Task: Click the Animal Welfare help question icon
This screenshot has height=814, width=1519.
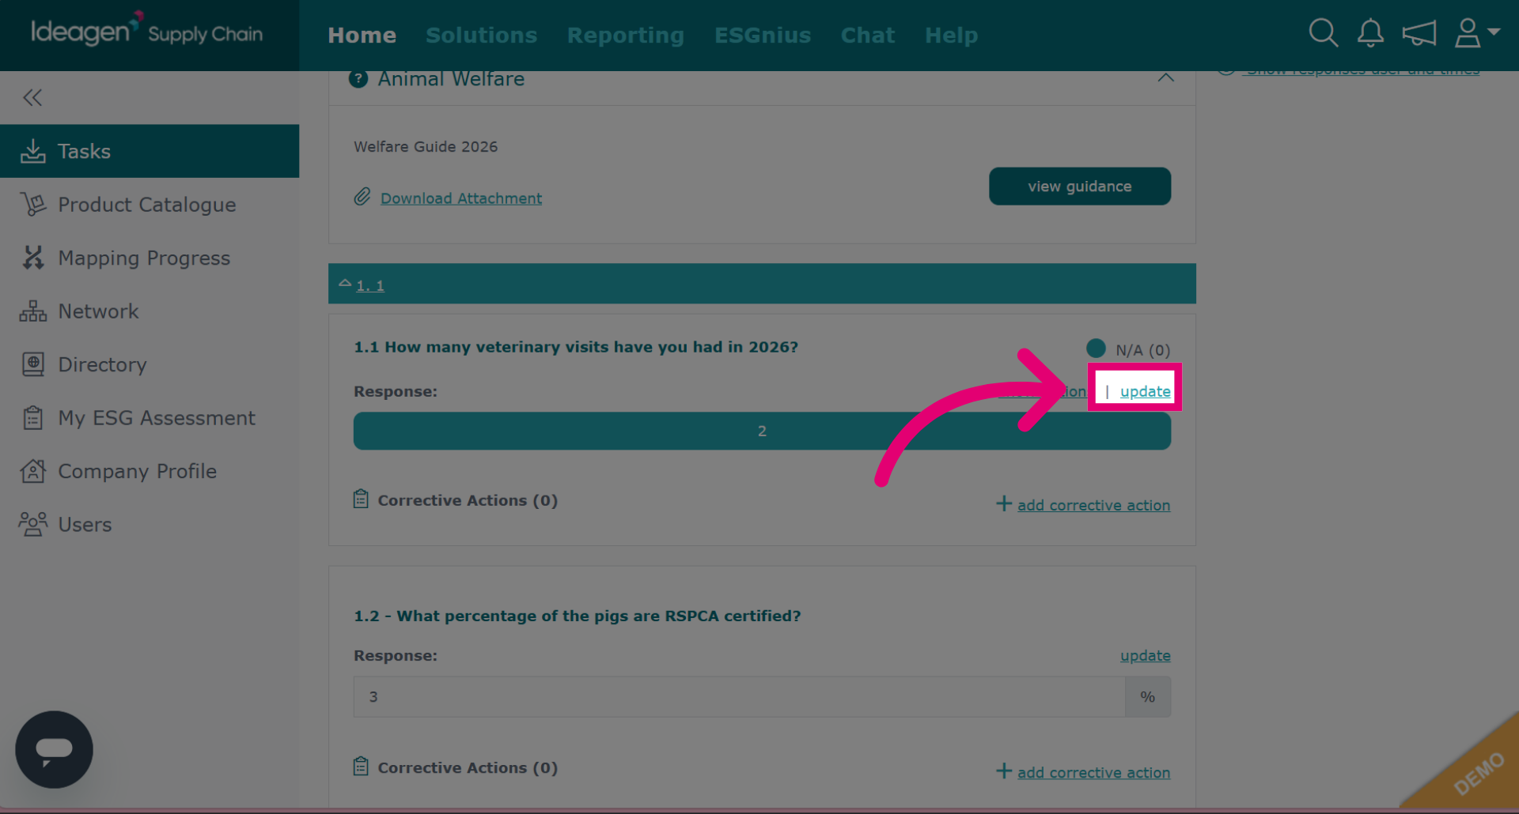Action: tap(358, 79)
